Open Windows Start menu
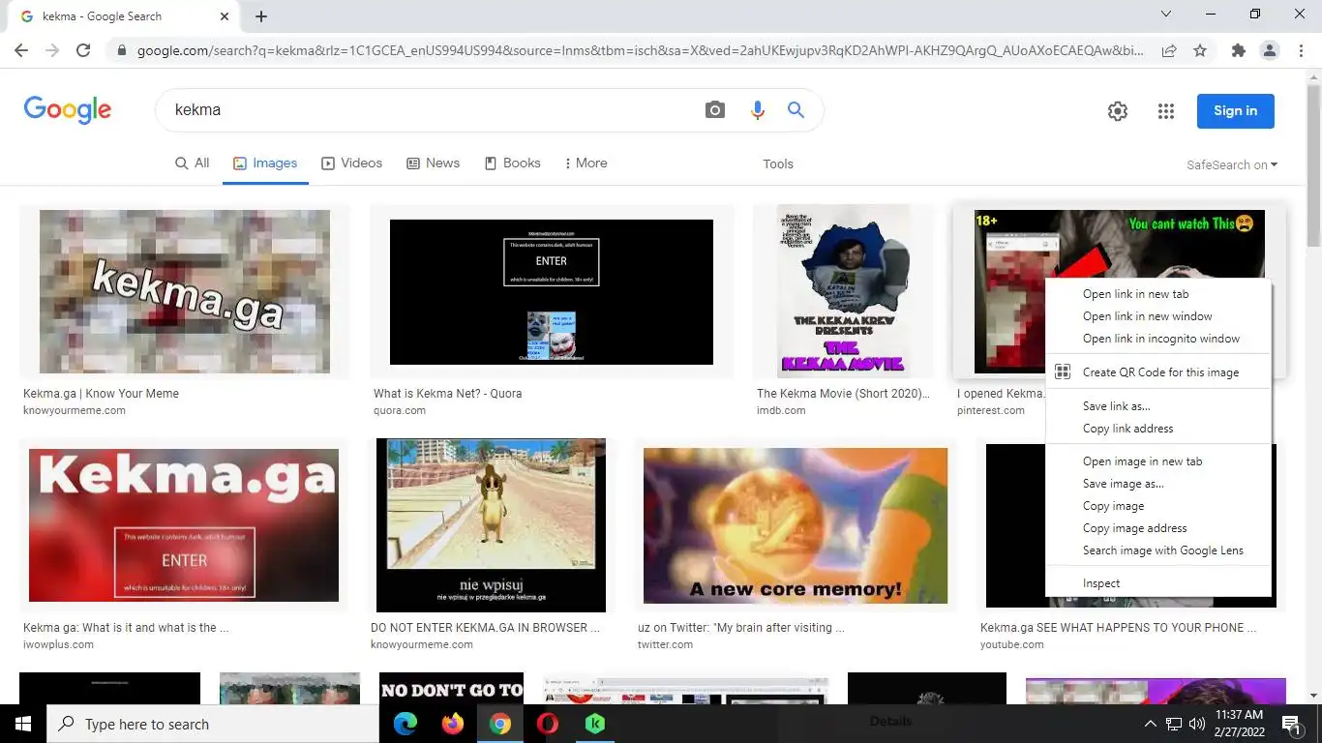 click(x=23, y=724)
